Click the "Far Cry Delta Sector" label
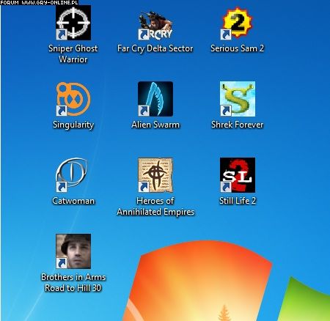Screen dimensions: 330x321 (x=155, y=48)
